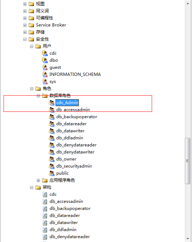Select the Service Broker label
Screen dimensions: 192x242
[x=51, y=25]
